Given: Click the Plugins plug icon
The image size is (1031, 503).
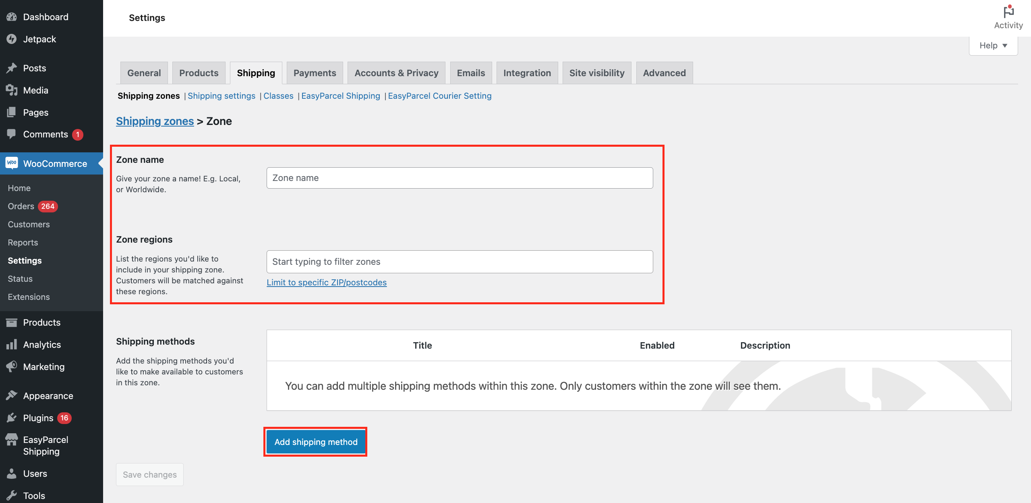Looking at the screenshot, I should coord(12,418).
